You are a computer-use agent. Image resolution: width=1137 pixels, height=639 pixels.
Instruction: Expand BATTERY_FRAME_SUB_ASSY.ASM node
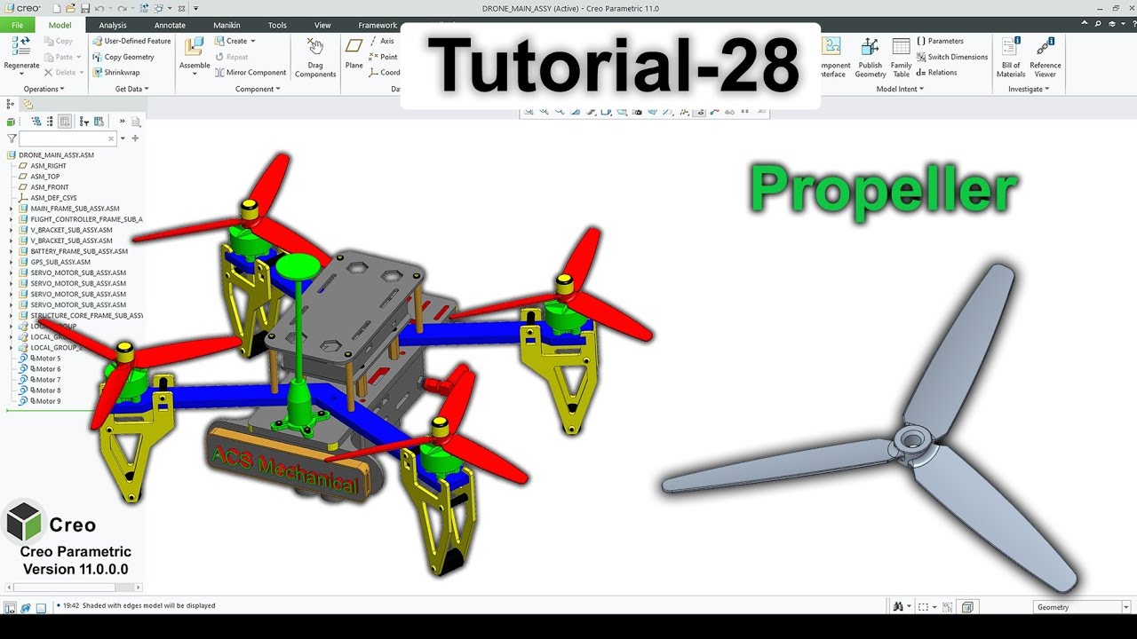[x=12, y=251]
